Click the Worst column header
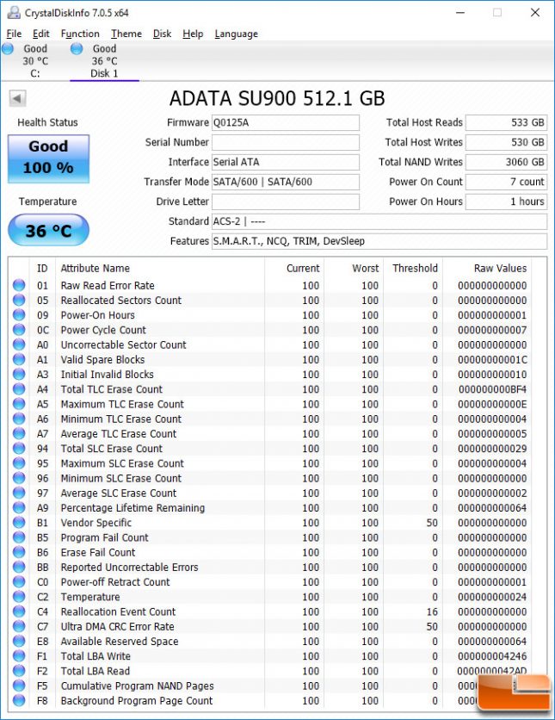The width and height of the screenshot is (555, 720). [x=365, y=268]
